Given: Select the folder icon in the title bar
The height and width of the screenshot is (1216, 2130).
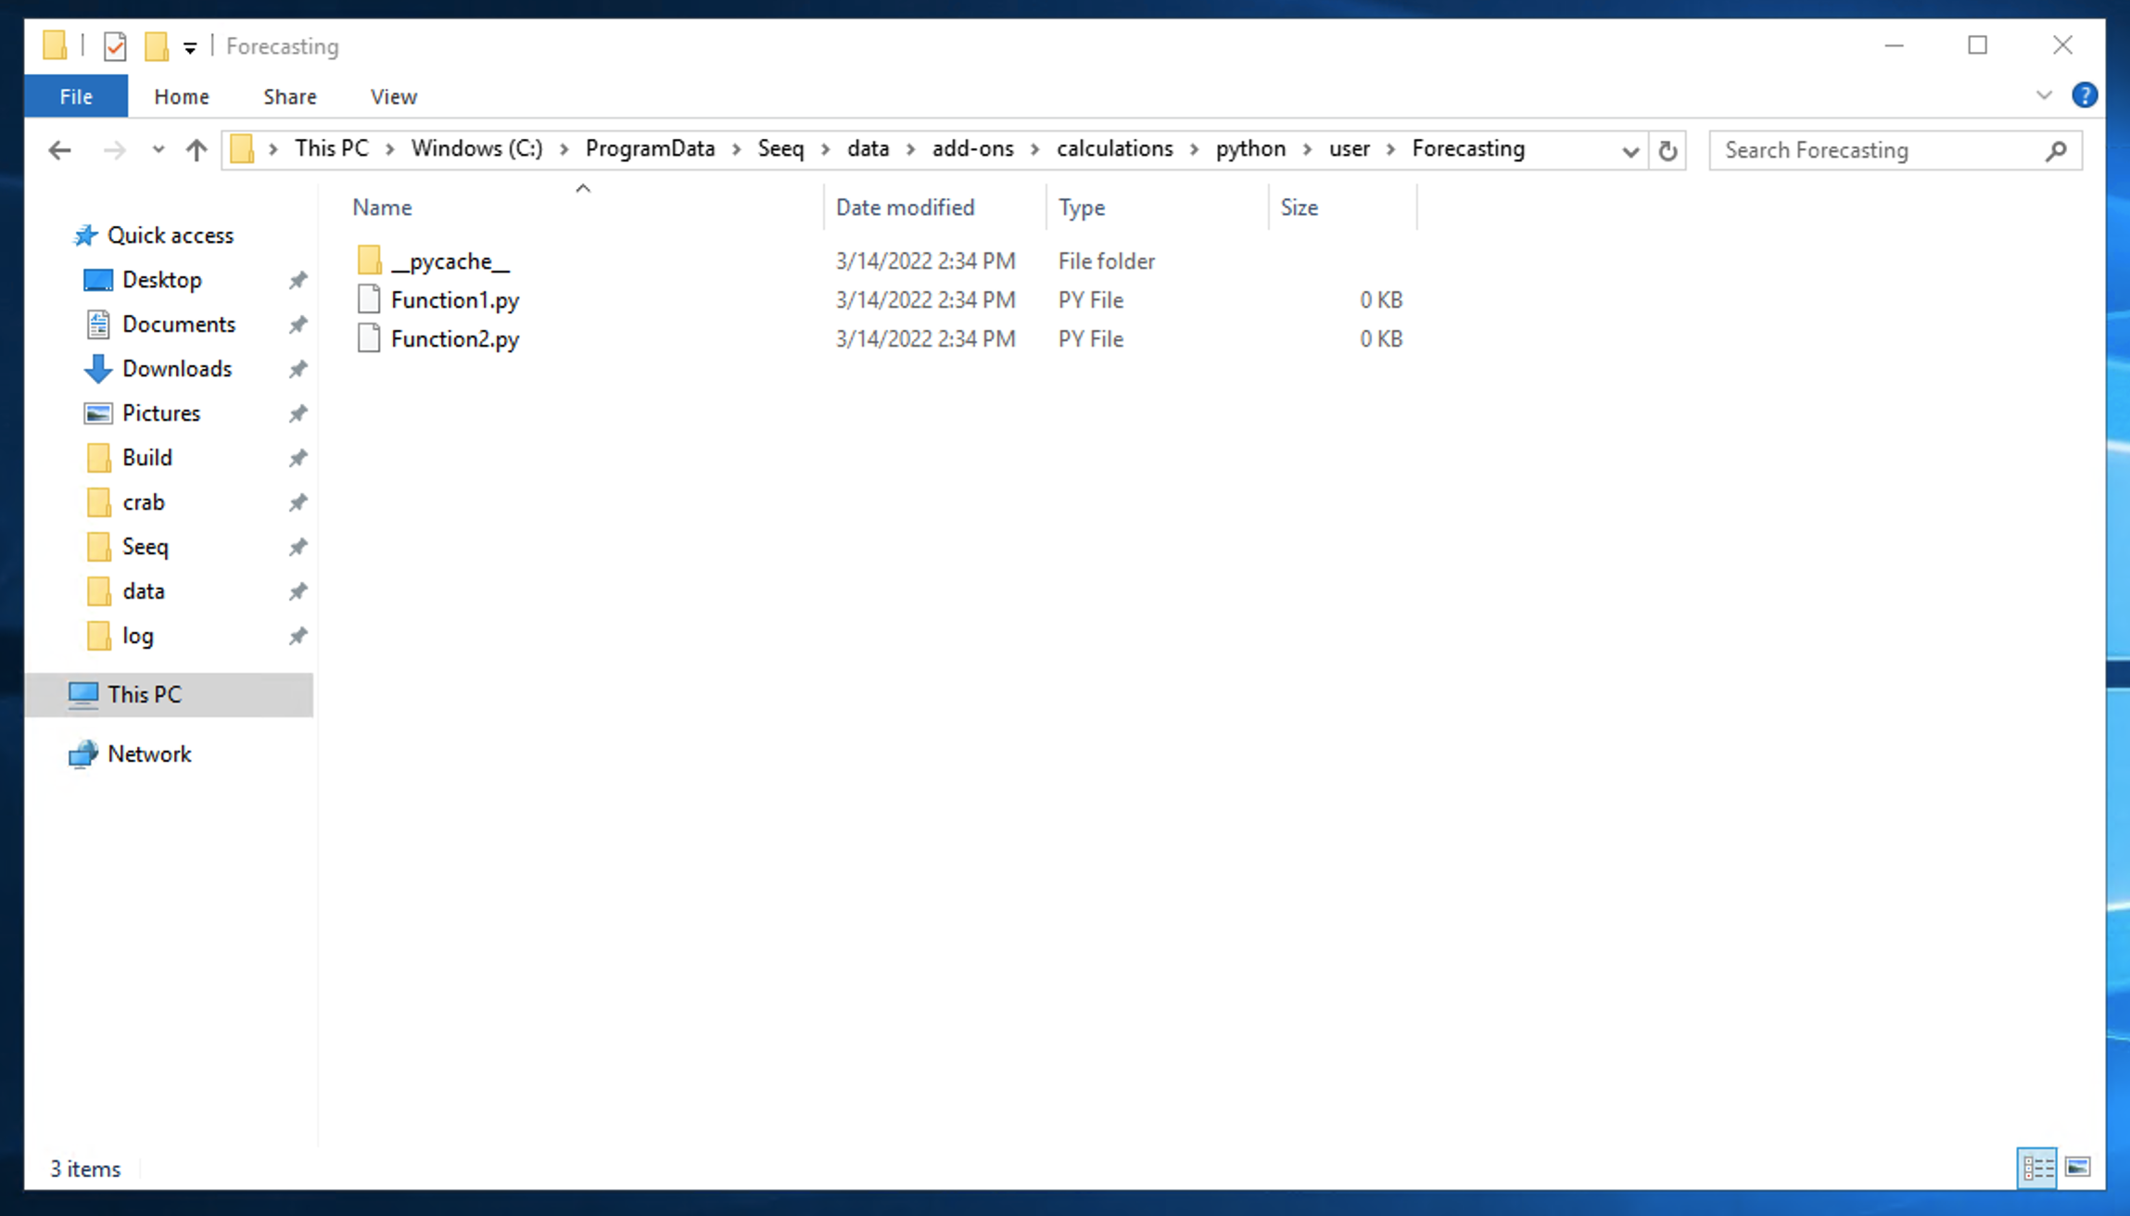Looking at the screenshot, I should pyautogui.click(x=55, y=45).
